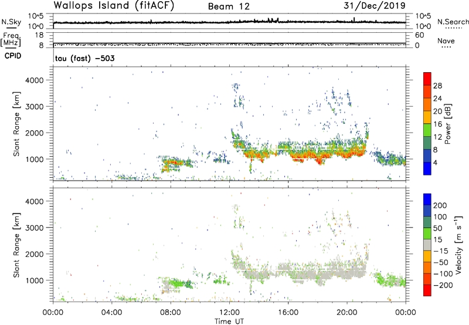Image resolution: width=469 pixels, height=325 pixels.
Task: Click the '04:00' time axis label
Action: (x=111, y=313)
